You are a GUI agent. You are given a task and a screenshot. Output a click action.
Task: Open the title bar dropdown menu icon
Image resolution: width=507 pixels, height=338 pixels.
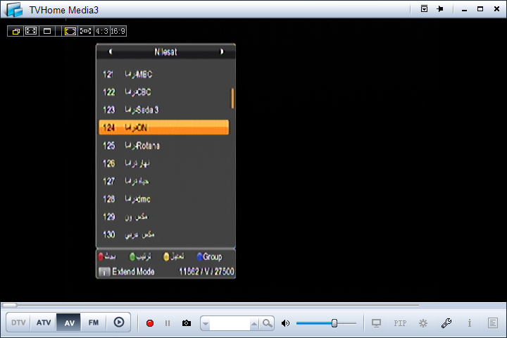(424, 8)
